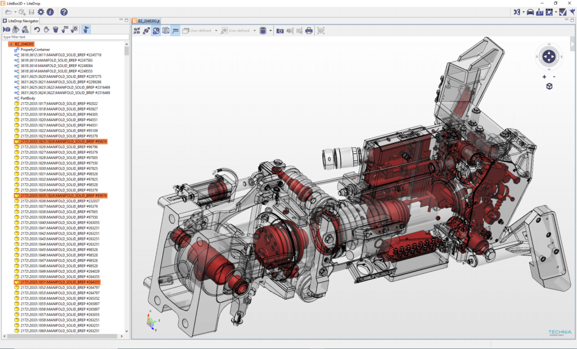The width and height of the screenshot is (577, 349).
Task: Zoom in with the plus button
Action: point(544,77)
